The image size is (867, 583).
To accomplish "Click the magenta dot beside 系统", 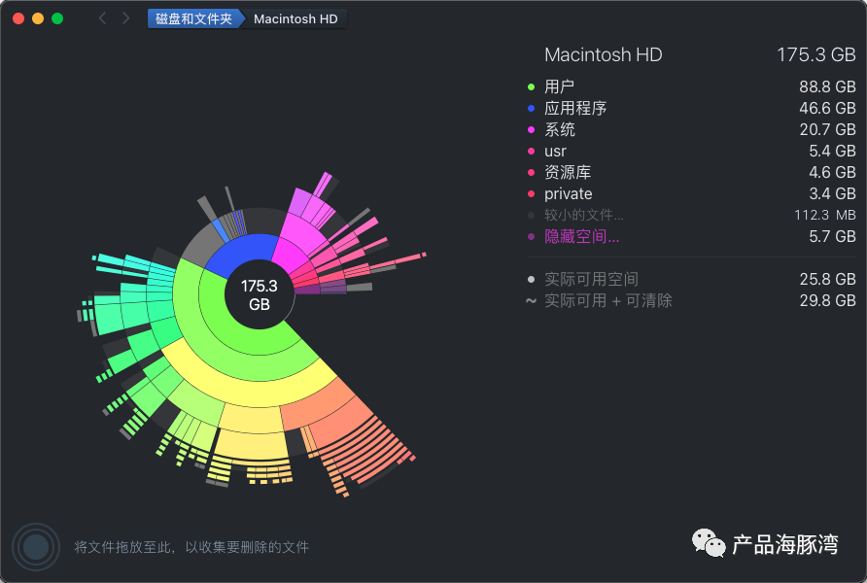I will (x=532, y=130).
